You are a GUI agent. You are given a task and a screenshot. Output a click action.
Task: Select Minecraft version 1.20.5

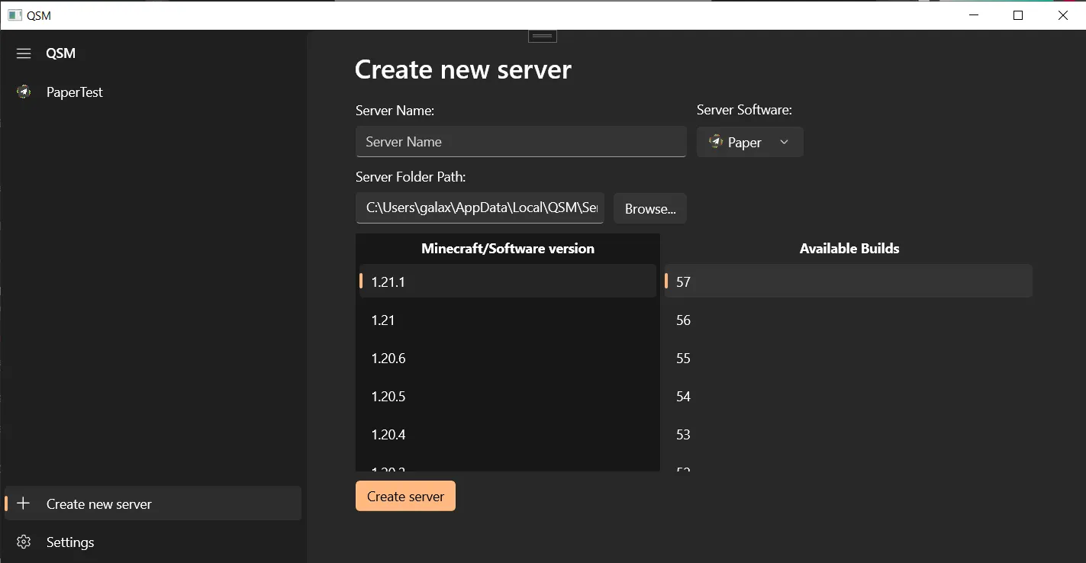pos(508,396)
